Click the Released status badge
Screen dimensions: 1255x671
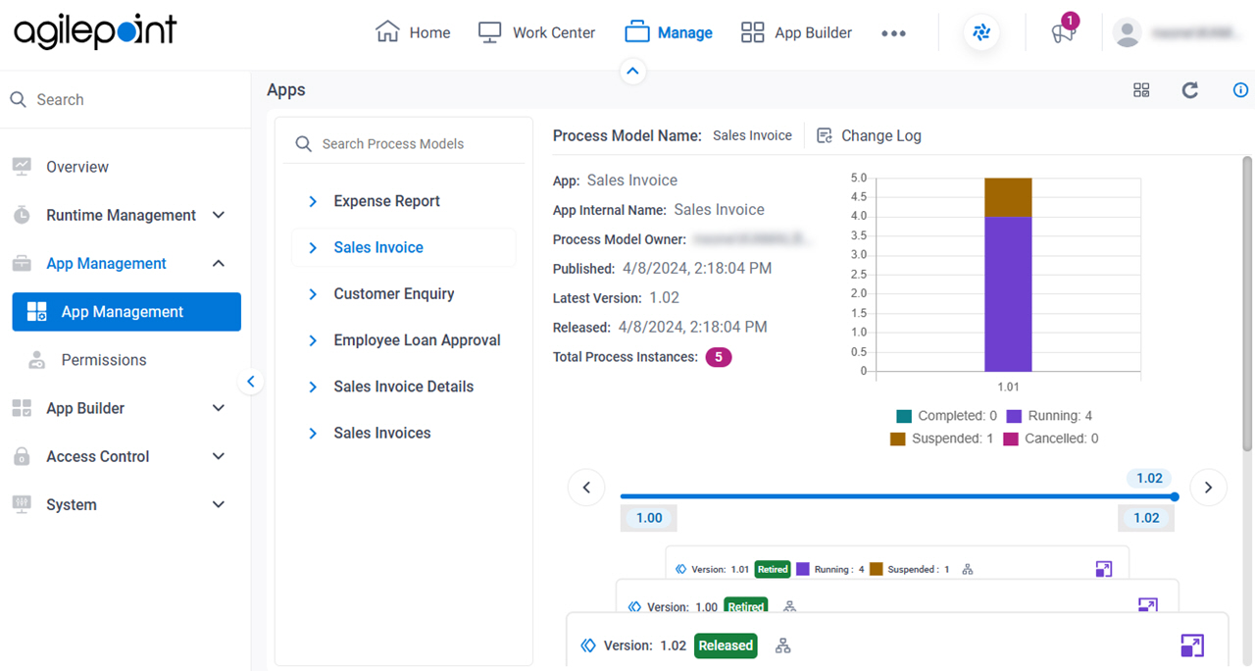coord(726,645)
